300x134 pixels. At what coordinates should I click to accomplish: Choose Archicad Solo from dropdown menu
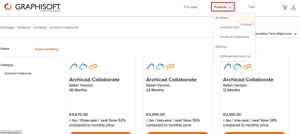(x=229, y=27)
